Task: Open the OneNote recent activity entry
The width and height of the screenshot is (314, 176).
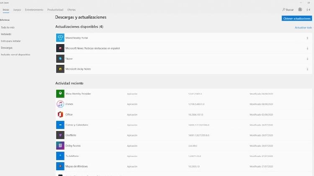Action: point(184,135)
